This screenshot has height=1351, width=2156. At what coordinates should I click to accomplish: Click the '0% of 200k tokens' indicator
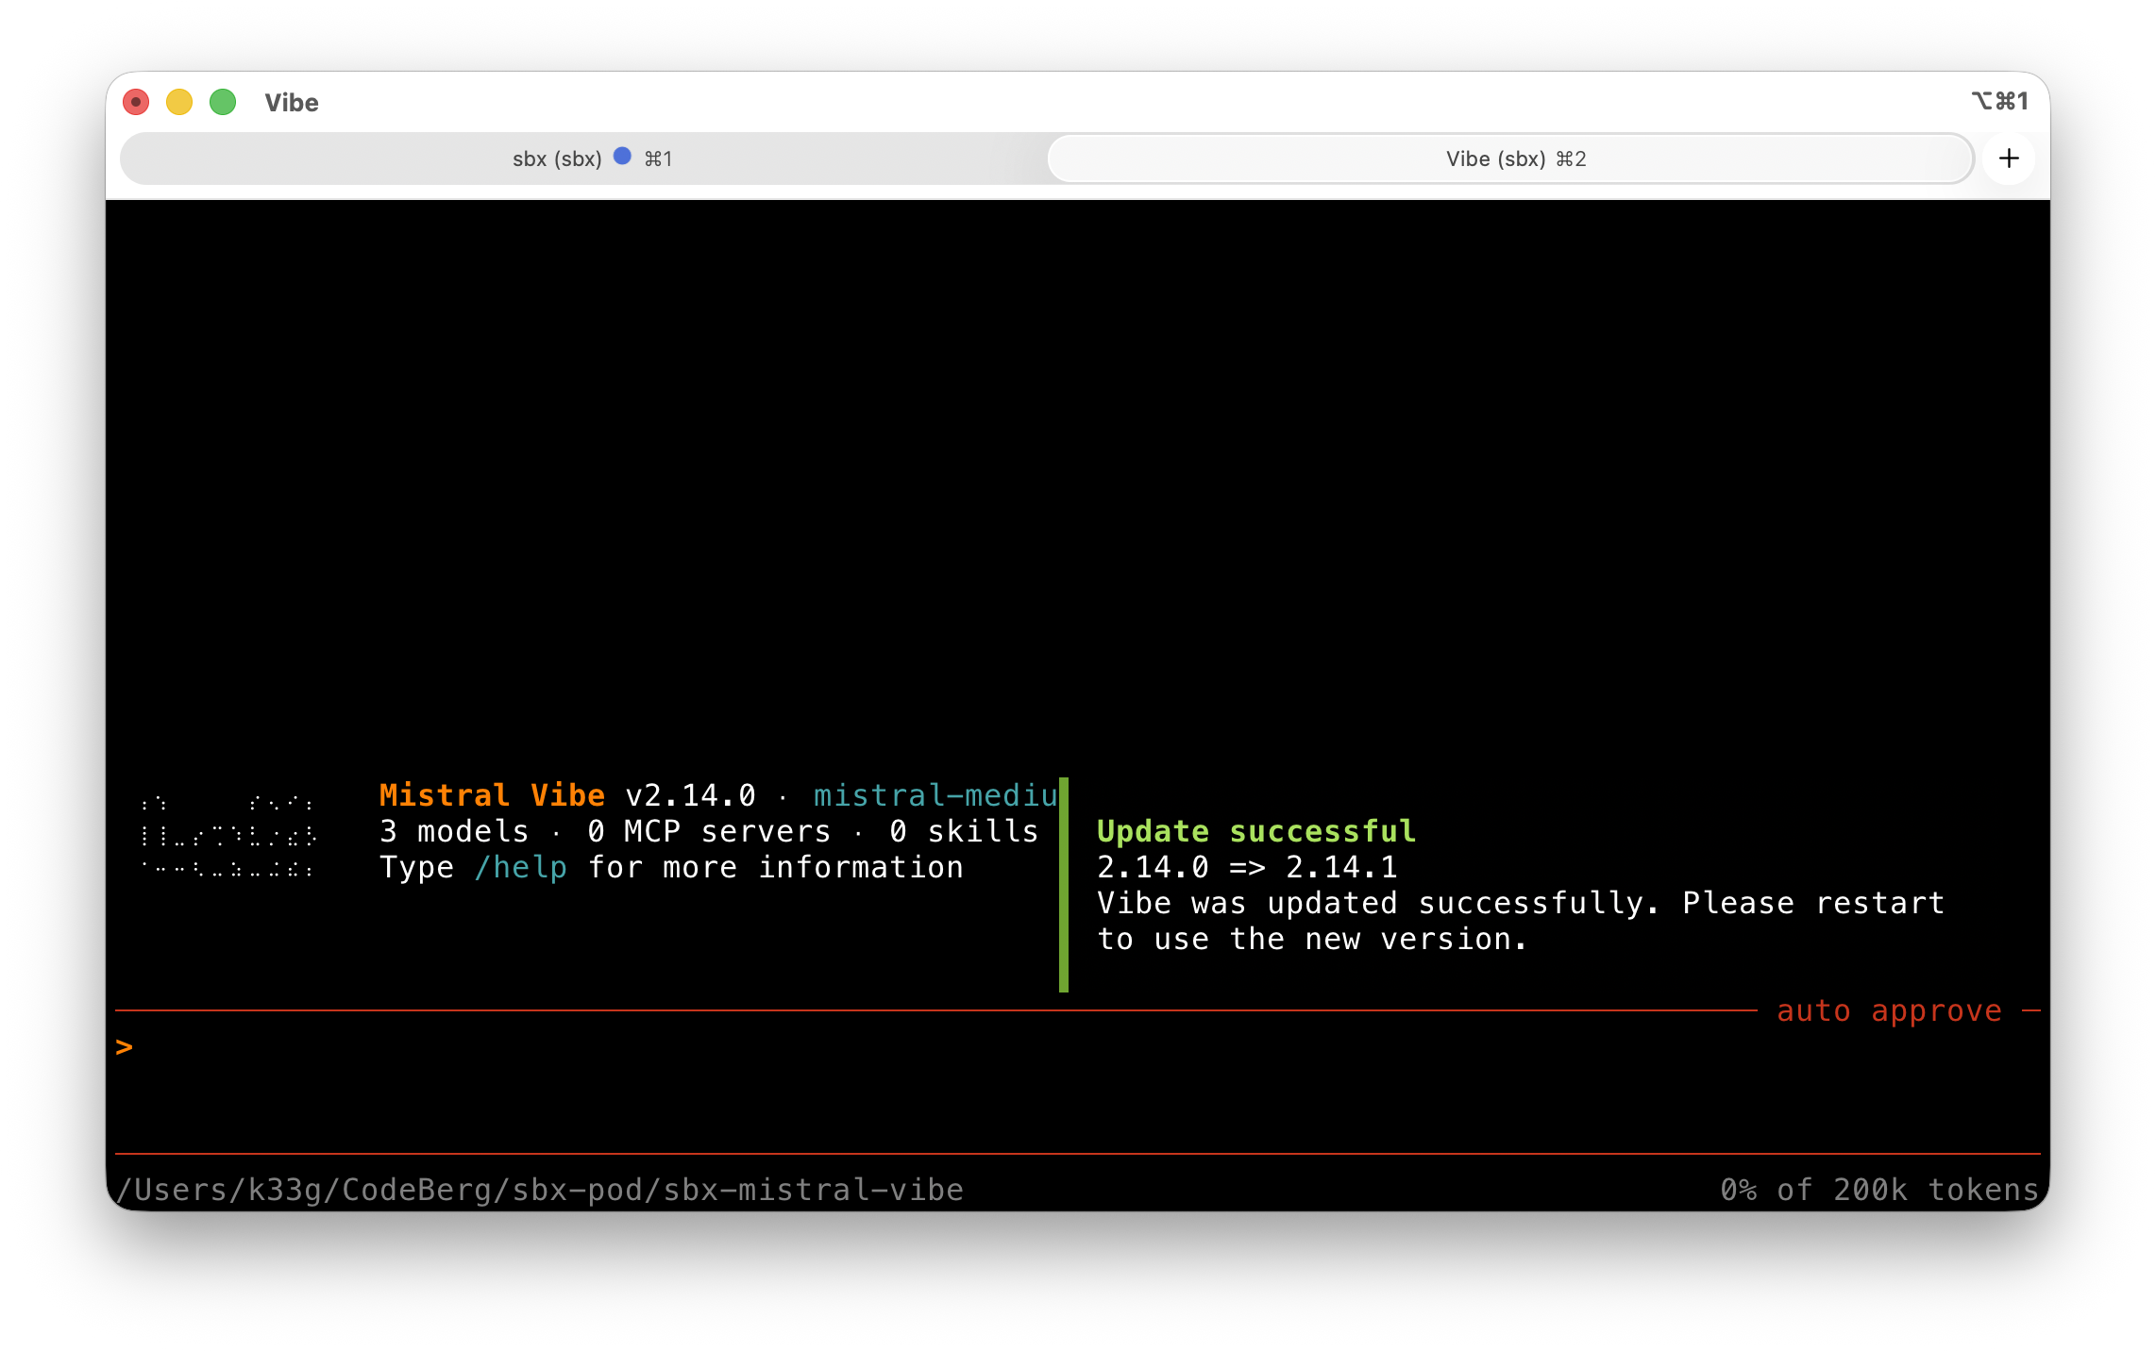click(1879, 1190)
